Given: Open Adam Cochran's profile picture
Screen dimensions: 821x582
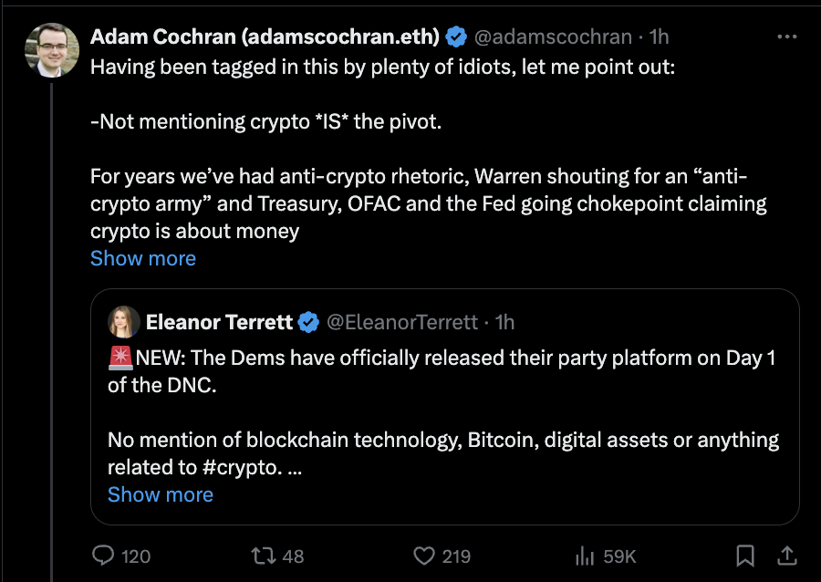Looking at the screenshot, I should click(52, 50).
